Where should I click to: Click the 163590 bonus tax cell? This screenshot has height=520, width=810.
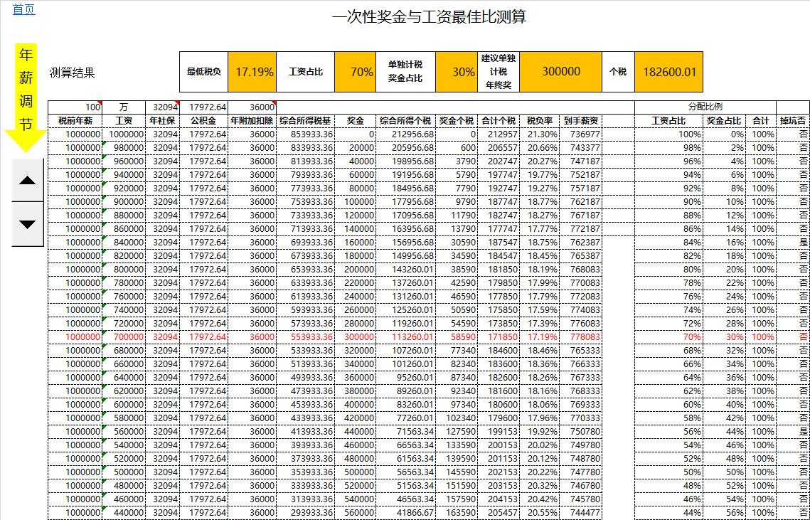click(457, 513)
